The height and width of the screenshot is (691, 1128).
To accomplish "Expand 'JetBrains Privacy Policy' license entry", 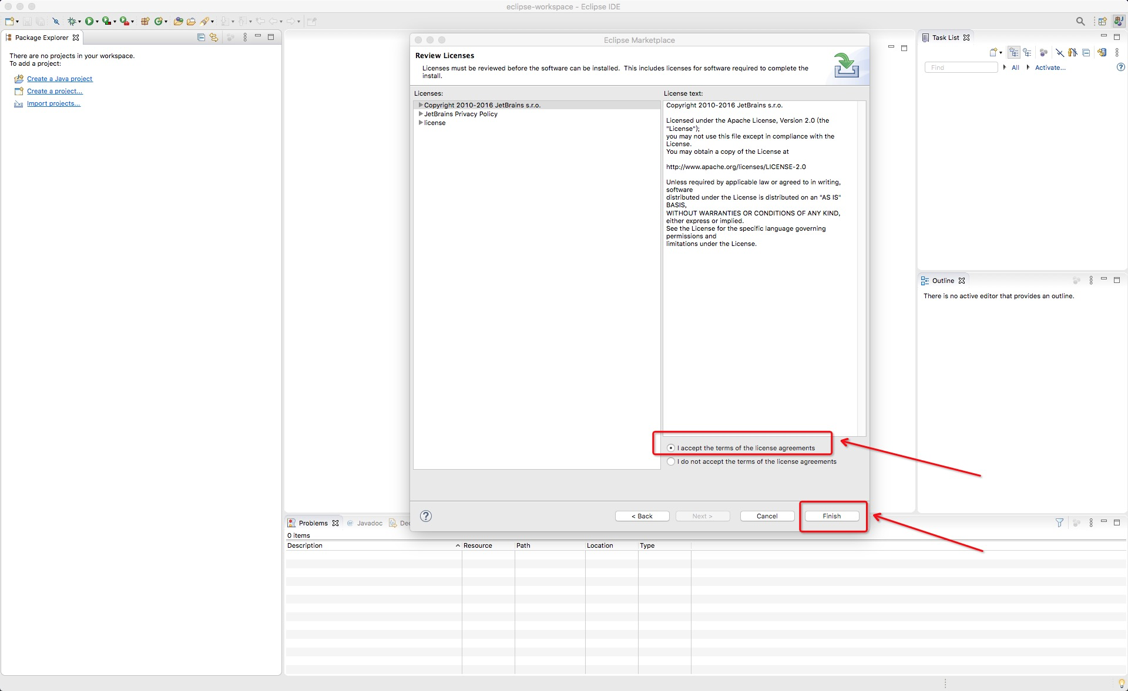I will click(421, 114).
